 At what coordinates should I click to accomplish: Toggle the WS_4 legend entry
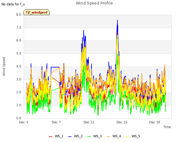tap(114, 136)
